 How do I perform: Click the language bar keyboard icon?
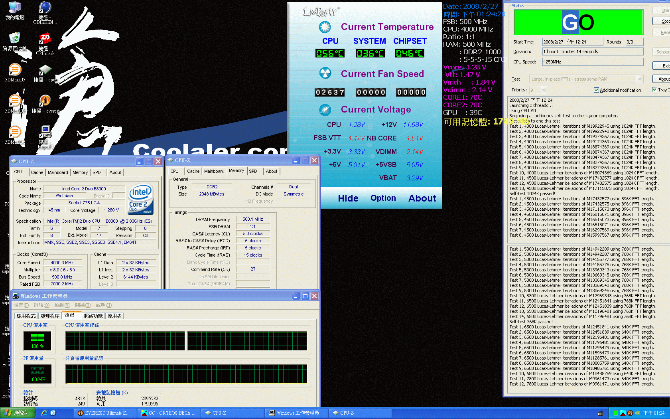pos(601,413)
